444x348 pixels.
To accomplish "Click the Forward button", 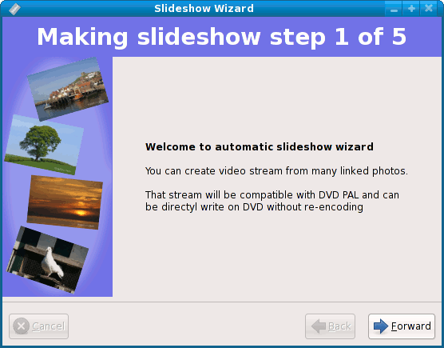I will point(401,326).
